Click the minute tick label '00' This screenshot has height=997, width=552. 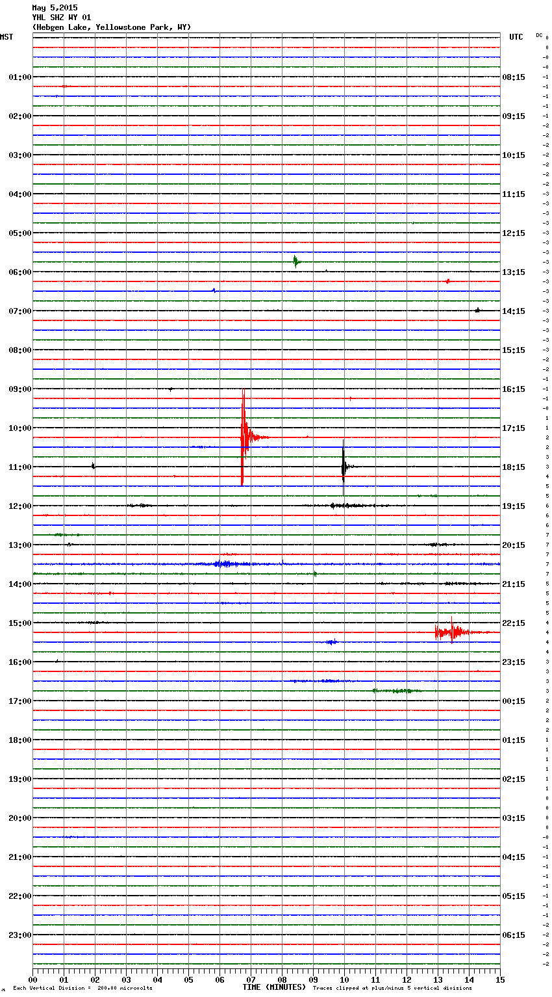pos(32,980)
